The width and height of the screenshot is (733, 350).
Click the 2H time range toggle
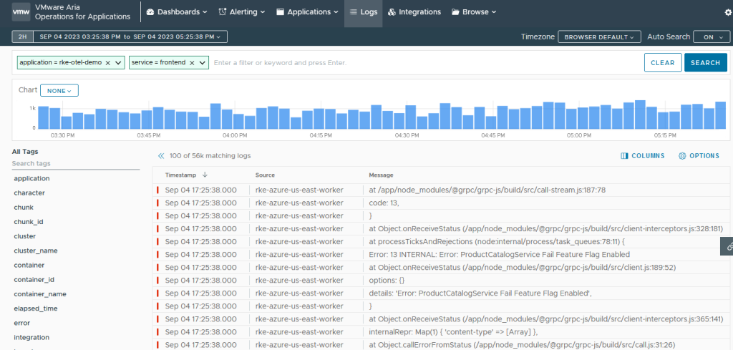(x=21, y=37)
